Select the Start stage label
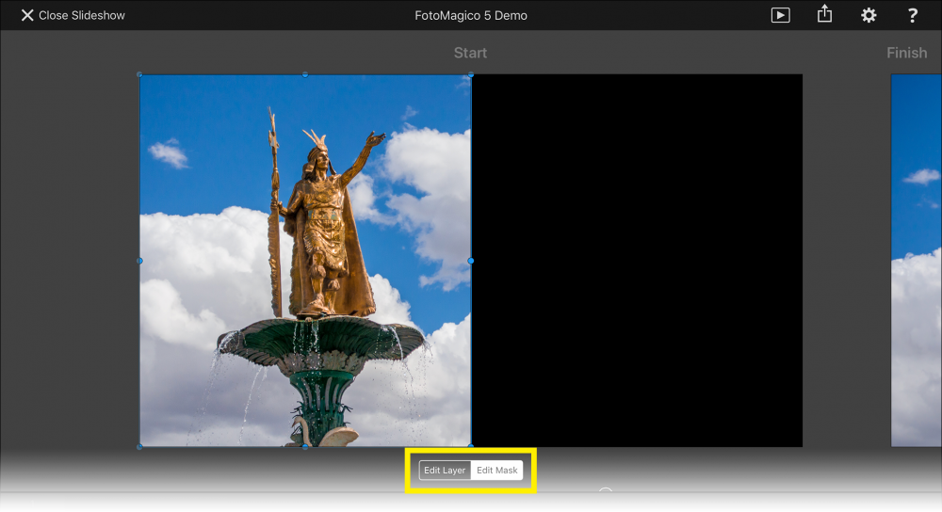The width and height of the screenshot is (942, 512). point(470,53)
